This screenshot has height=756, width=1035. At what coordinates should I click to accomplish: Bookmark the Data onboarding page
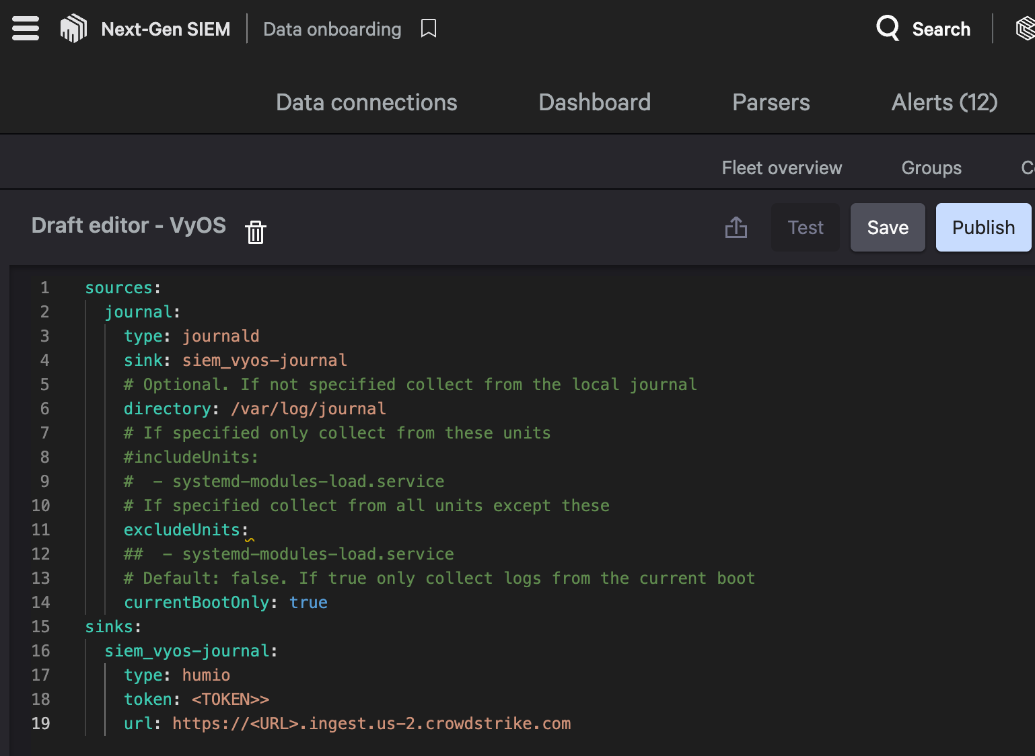[x=429, y=29]
